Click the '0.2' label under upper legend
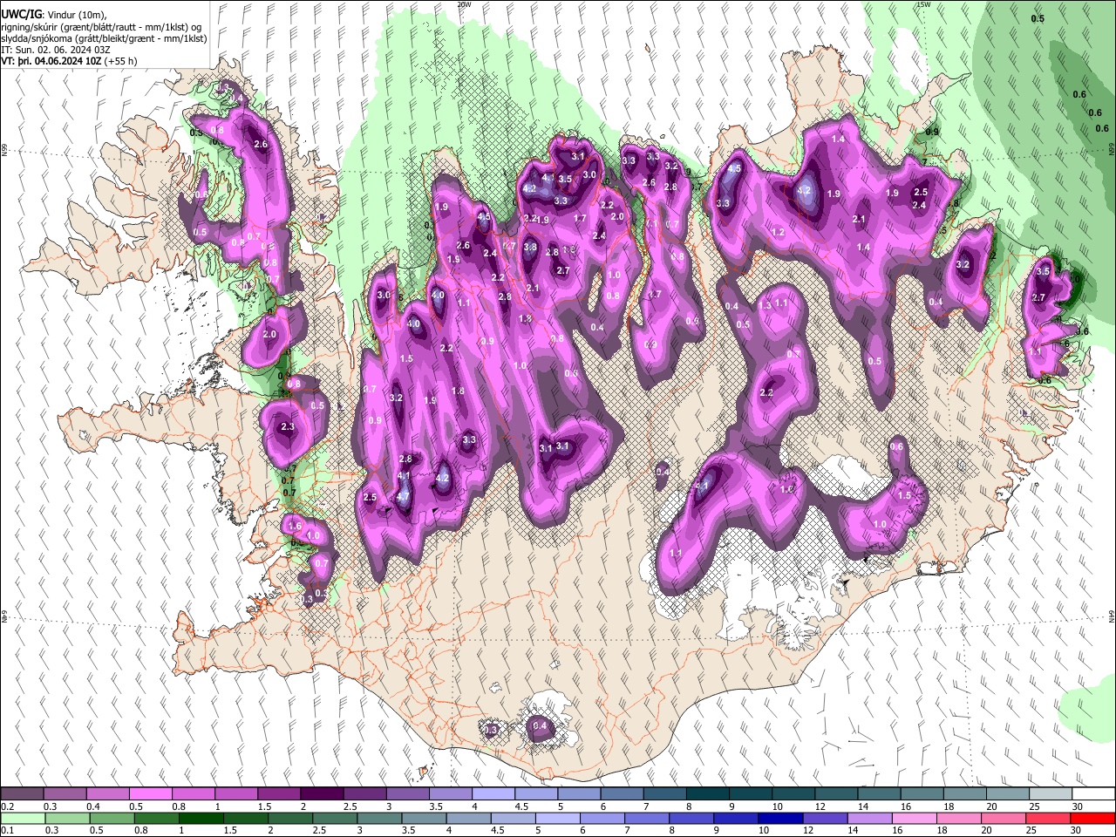The height and width of the screenshot is (837, 1116). point(7,806)
